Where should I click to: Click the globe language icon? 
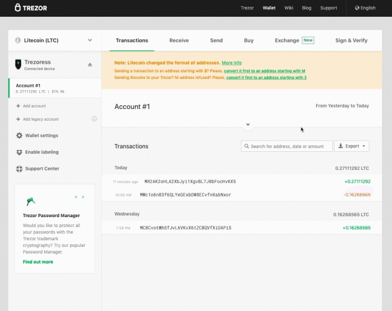click(357, 7)
